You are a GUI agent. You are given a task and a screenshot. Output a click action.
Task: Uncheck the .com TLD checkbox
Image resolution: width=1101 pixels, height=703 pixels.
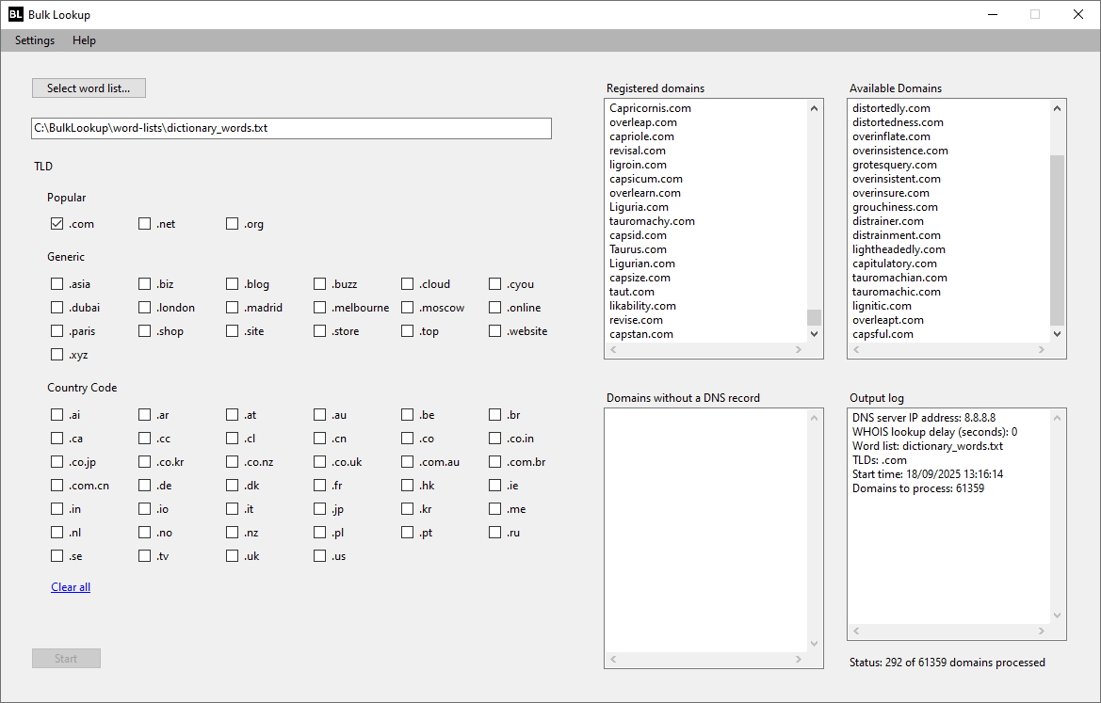57,224
